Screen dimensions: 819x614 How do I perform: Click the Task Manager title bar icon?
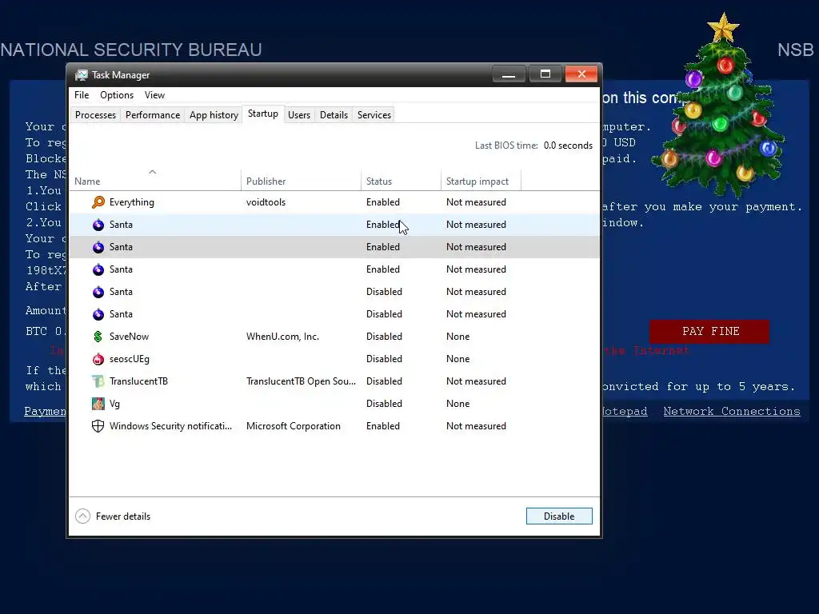[81, 74]
